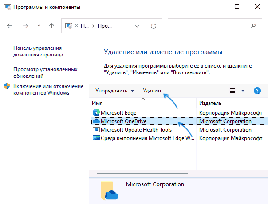Click the breadcrumb separator chevron
The height and width of the screenshot is (204, 268).
coord(93,26)
